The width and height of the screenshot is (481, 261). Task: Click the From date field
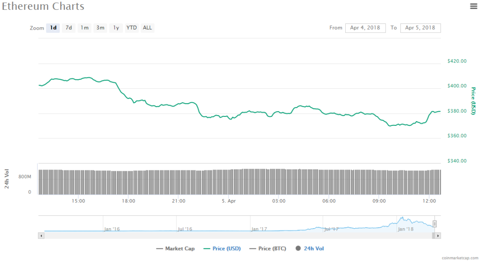pyautogui.click(x=365, y=28)
